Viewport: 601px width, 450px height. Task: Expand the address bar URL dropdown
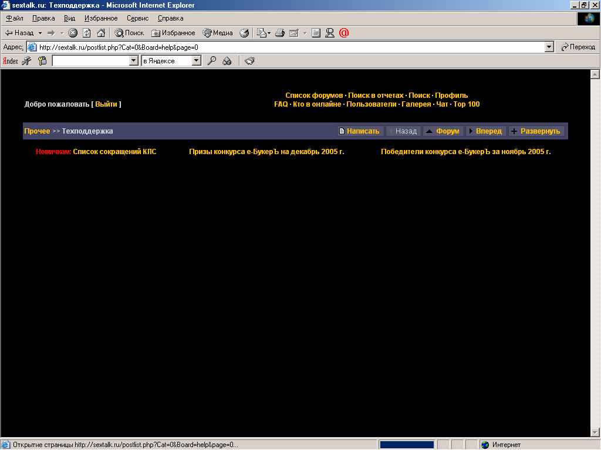549,47
